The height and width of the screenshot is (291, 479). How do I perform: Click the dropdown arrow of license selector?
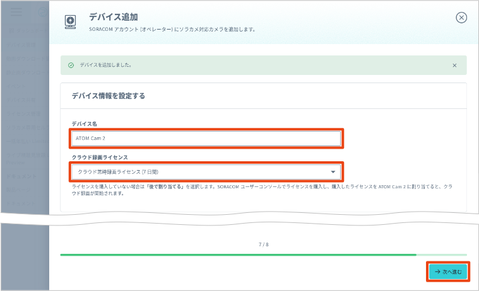pyautogui.click(x=333, y=171)
